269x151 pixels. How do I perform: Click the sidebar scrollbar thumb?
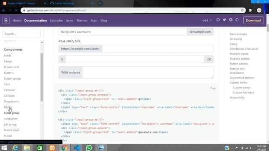point(42,77)
